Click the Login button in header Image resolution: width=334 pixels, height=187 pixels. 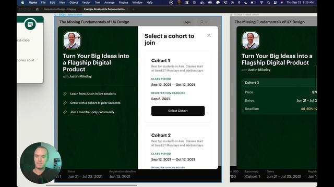tap(187, 22)
